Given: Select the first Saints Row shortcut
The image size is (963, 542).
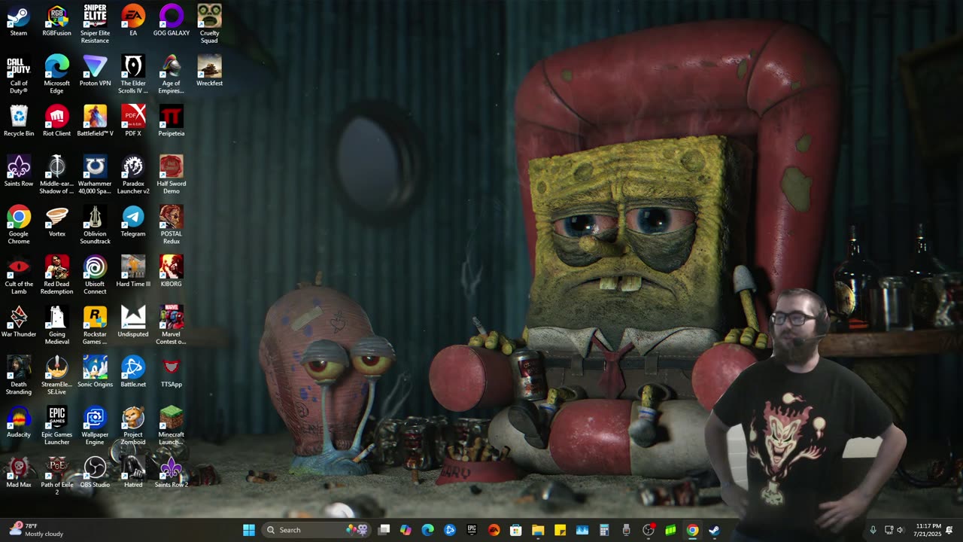Looking at the screenshot, I should (19, 172).
